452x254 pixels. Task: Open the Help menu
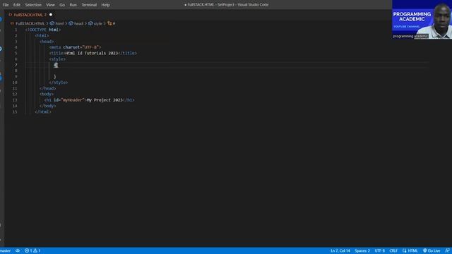click(x=105, y=5)
